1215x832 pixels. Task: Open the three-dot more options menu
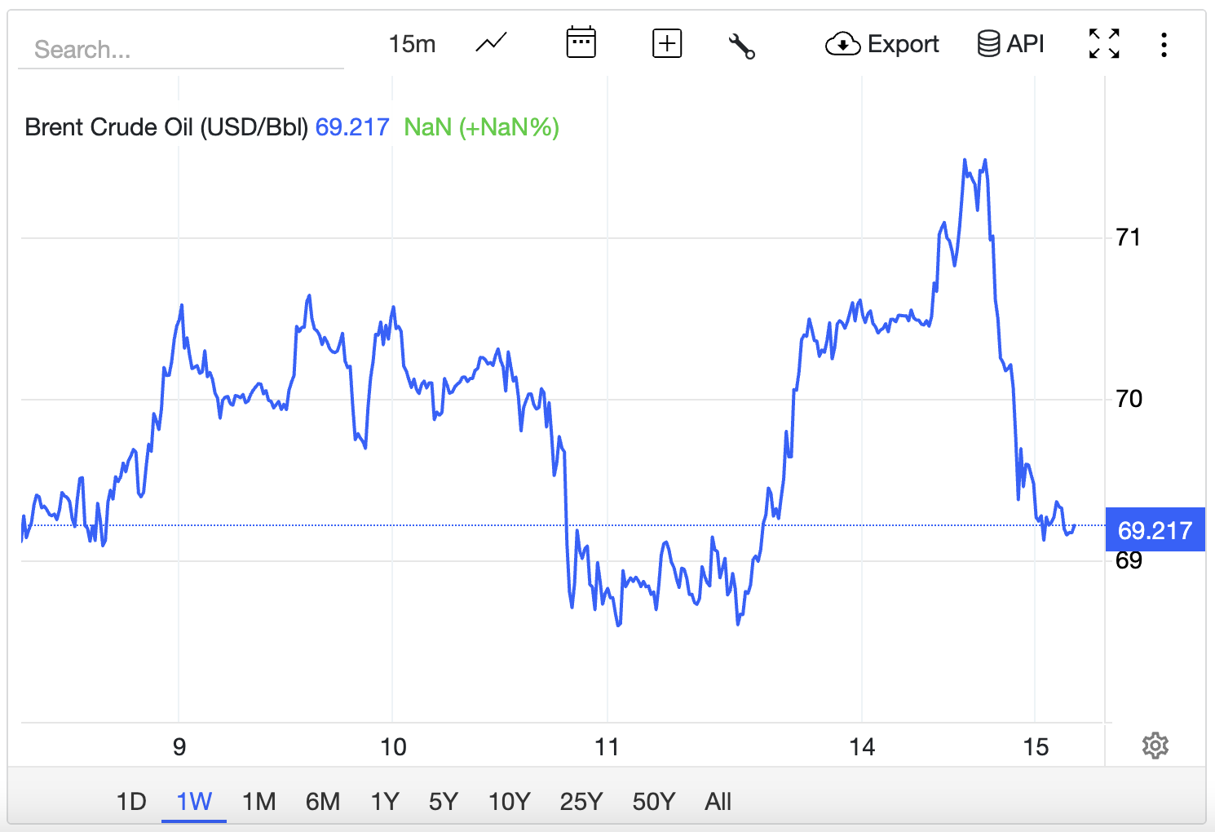tap(1164, 44)
